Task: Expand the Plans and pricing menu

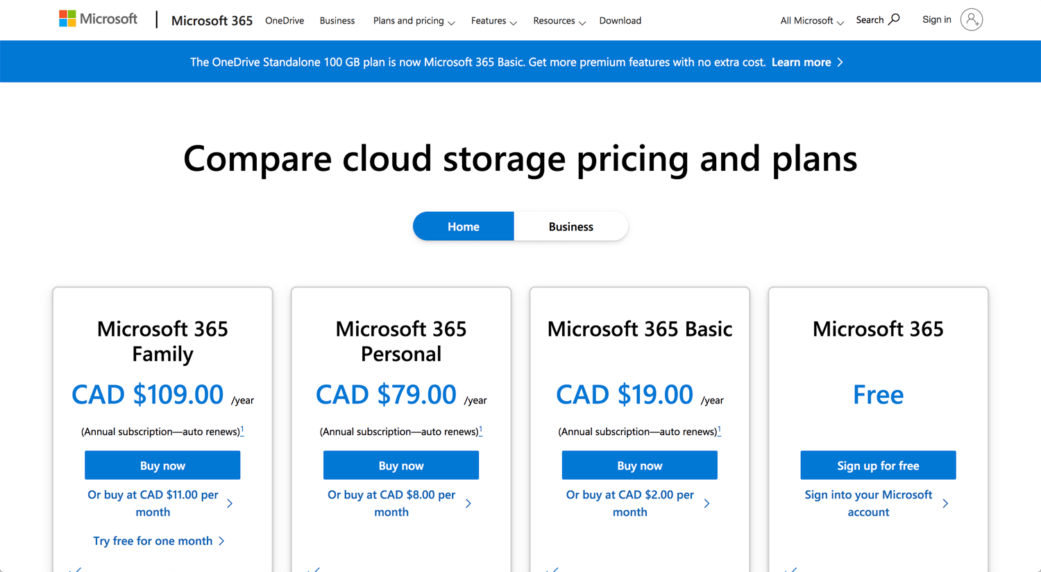Action: coord(414,20)
